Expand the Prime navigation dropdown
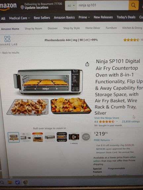 click(84, 17)
